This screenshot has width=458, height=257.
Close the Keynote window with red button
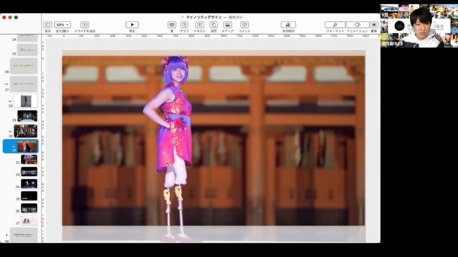tap(4, 17)
